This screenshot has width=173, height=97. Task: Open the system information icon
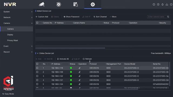coord(154,4)
